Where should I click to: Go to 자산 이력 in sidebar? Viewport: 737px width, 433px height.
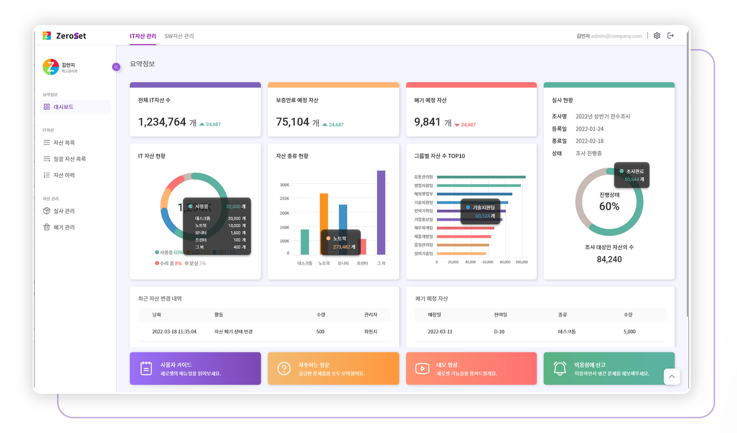[x=64, y=175]
